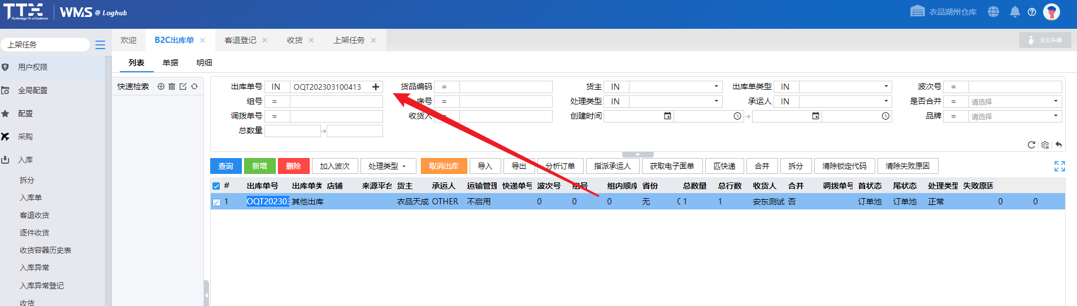Collapse the filter panel using up-arrow handle
This screenshot has height=306, width=1077.
[x=637, y=154]
